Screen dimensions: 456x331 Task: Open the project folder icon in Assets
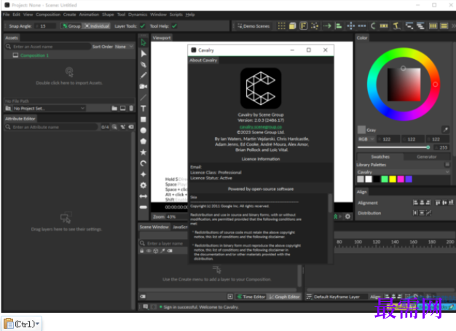(x=114, y=109)
